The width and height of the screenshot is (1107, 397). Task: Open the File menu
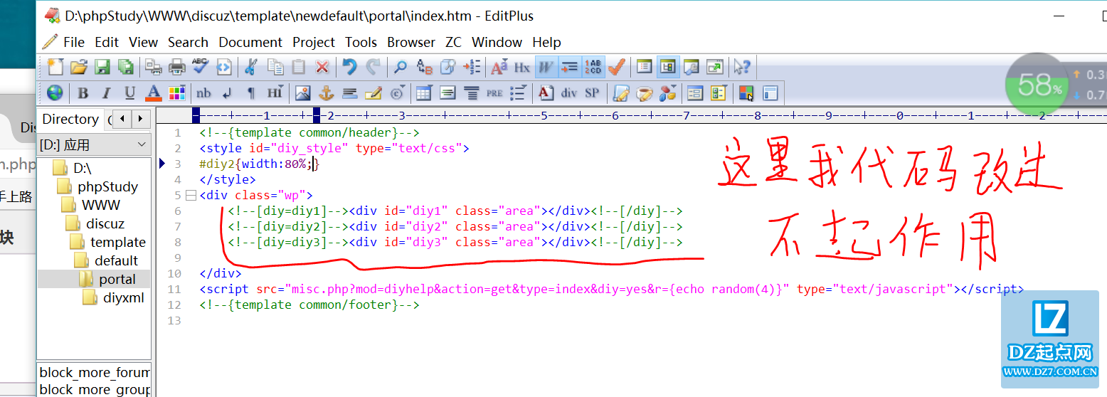(73, 42)
